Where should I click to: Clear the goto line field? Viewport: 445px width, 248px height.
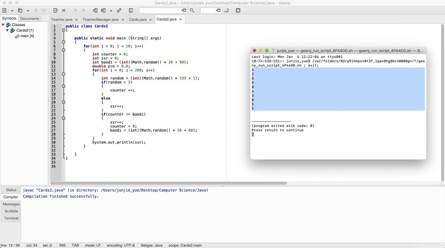pyautogui.click(x=218, y=10)
